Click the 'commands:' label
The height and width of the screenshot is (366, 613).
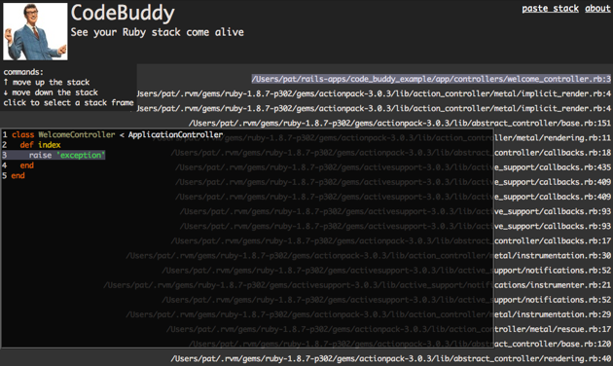coord(23,72)
